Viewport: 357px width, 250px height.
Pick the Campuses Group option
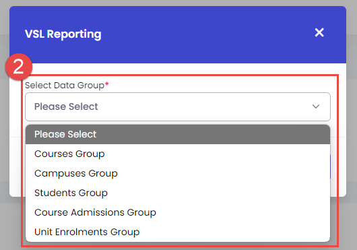click(x=178, y=173)
